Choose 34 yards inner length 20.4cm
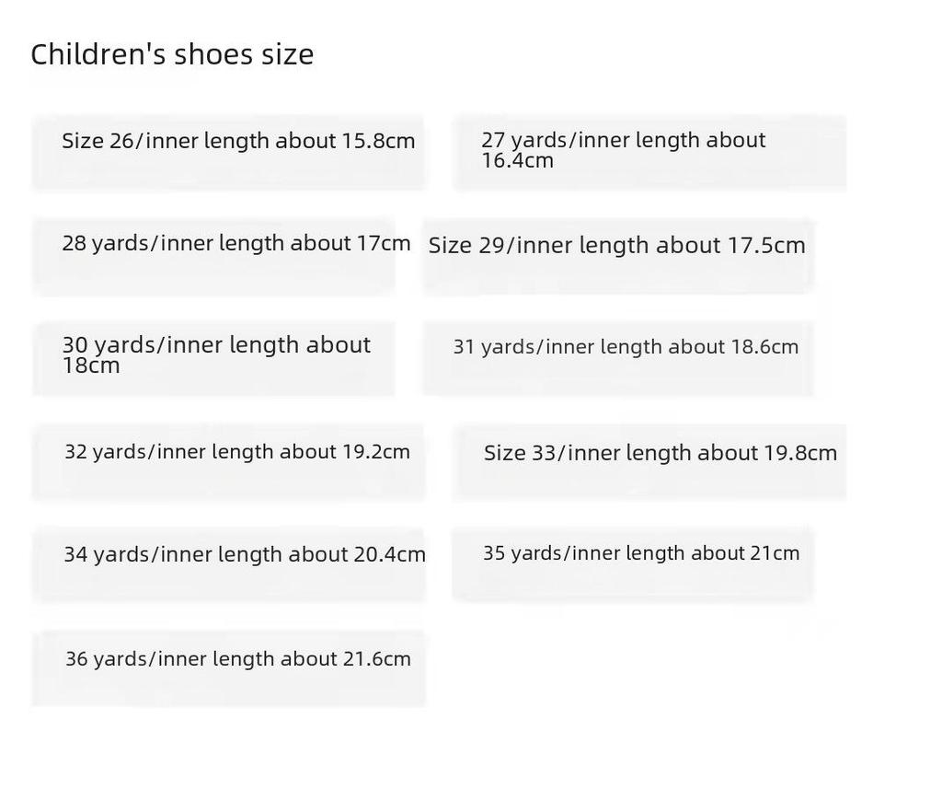This screenshot has height=812, width=942. (x=228, y=564)
